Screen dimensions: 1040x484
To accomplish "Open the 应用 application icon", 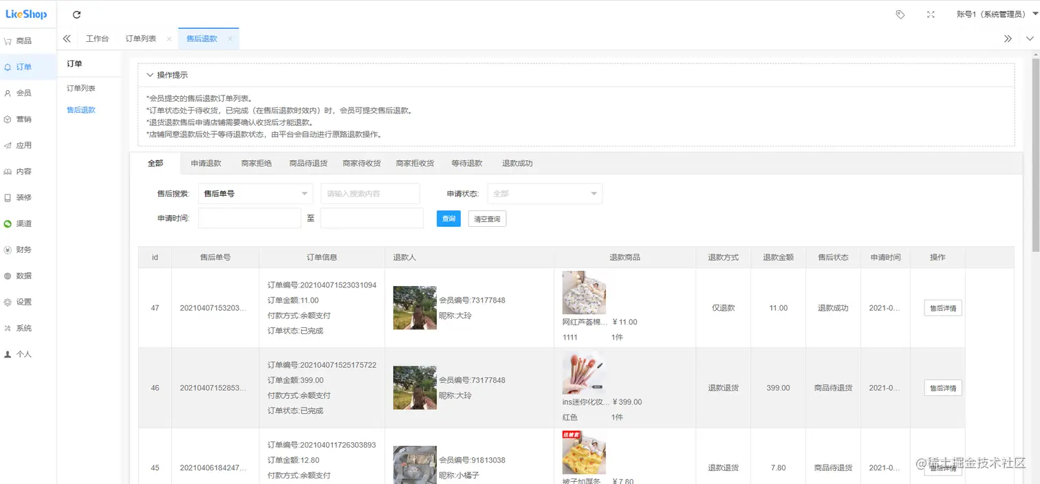I will (8, 145).
